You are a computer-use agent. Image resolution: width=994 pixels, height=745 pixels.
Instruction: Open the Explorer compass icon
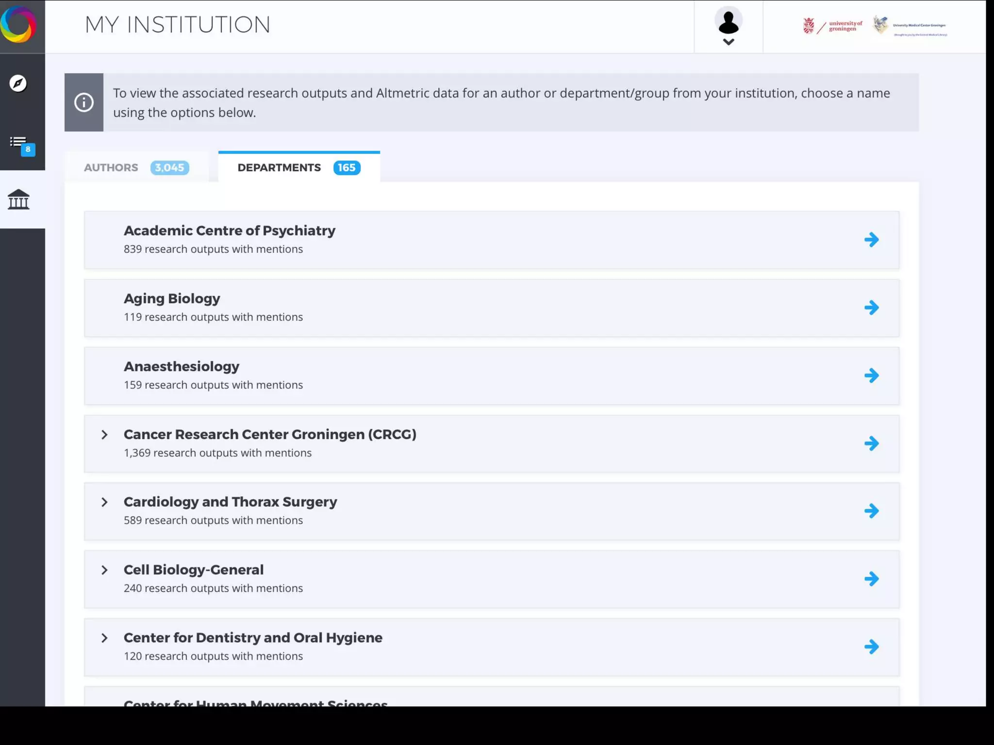(x=18, y=83)
